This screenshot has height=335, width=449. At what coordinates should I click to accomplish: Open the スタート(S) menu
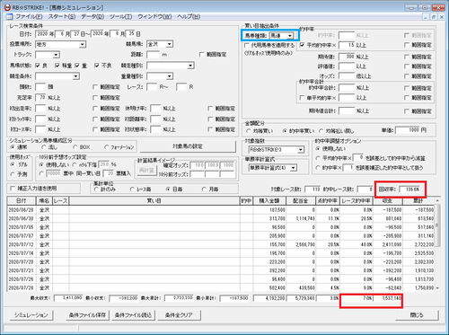click(x=62, y=17)
